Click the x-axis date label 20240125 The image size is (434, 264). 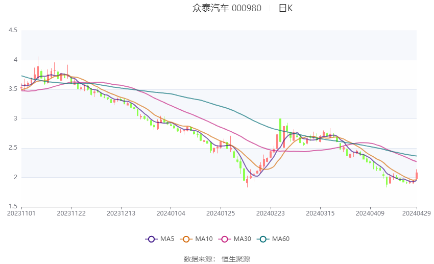tap(221, 213)
